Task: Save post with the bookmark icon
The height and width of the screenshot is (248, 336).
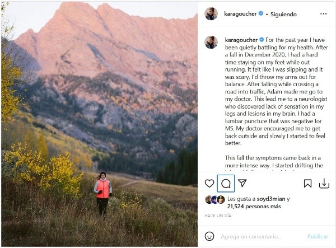Action: 307,184
